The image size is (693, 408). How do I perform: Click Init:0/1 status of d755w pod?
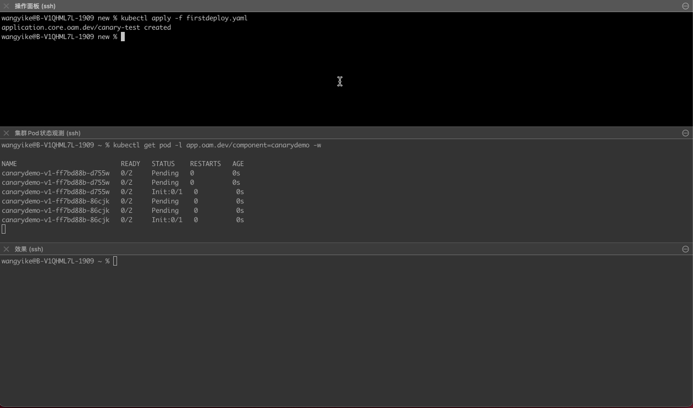pyautogui.click(x=167, y=192)
